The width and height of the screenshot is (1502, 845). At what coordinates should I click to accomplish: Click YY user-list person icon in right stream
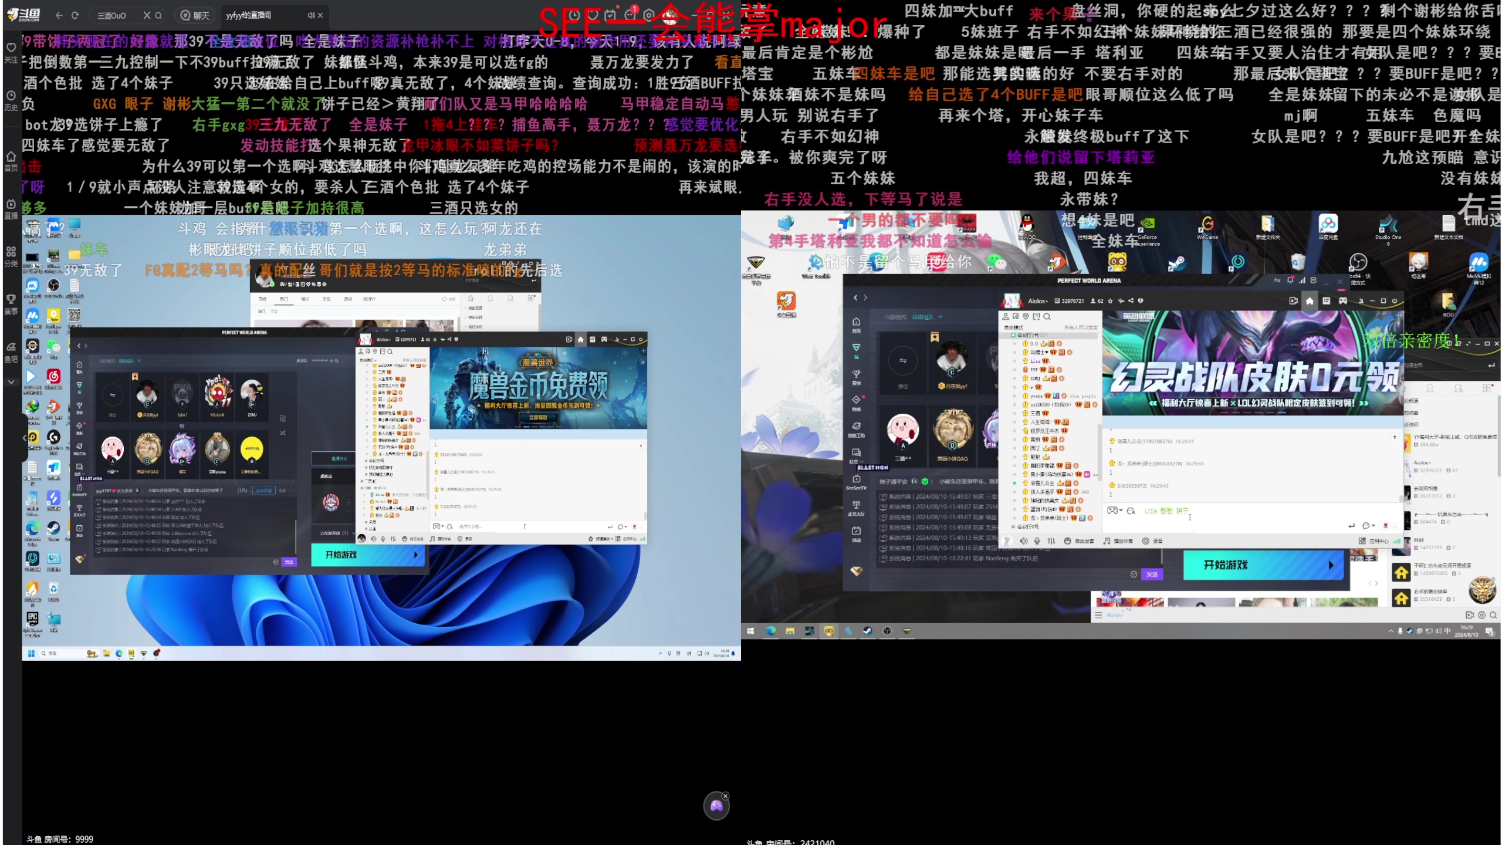(x=1006, y=317)
